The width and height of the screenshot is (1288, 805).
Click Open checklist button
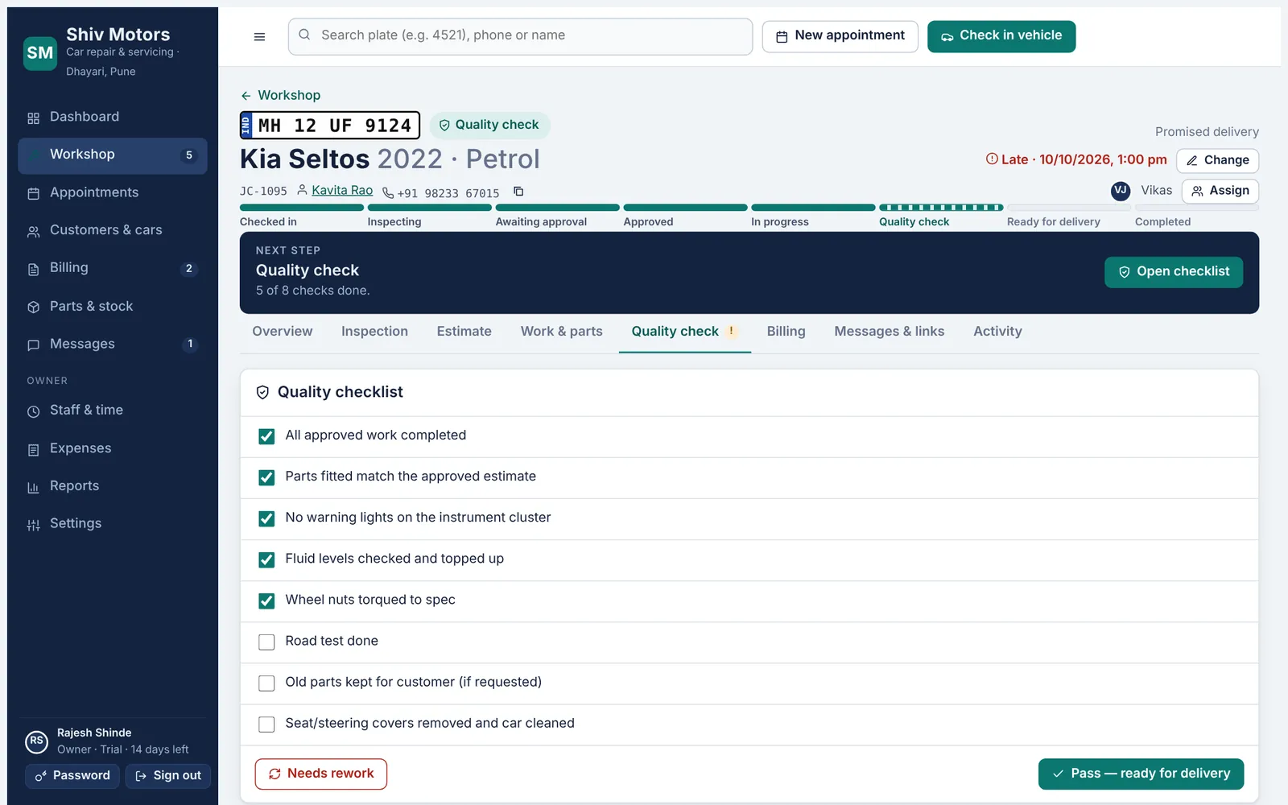click(x=1173, y=272)
